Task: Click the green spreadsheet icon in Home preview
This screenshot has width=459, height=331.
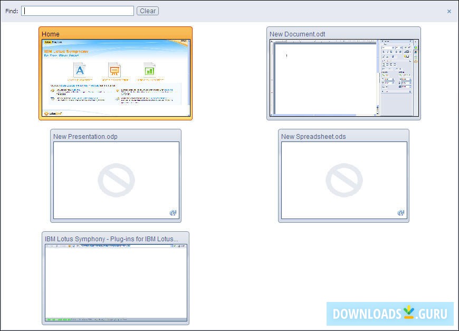Action: pos(149,70)
